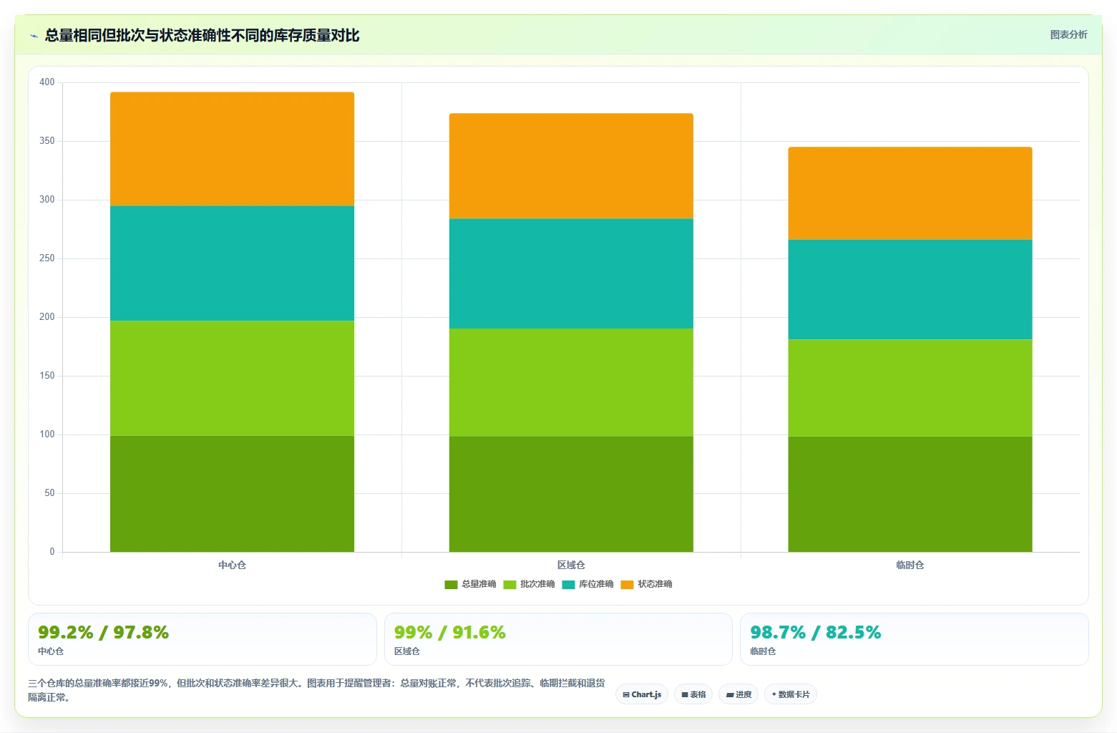Viewport: 1117px width, 733px height.
Task: Click the 0 tick on the y-axis
Action: [x=52, y=552]
